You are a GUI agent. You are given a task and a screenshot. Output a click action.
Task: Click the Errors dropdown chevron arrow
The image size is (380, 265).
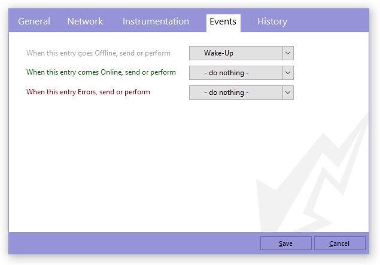[x=288, y=93]
